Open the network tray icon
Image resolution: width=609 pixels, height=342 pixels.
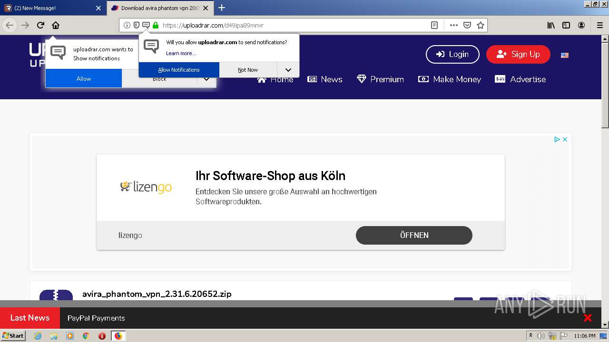552,336
